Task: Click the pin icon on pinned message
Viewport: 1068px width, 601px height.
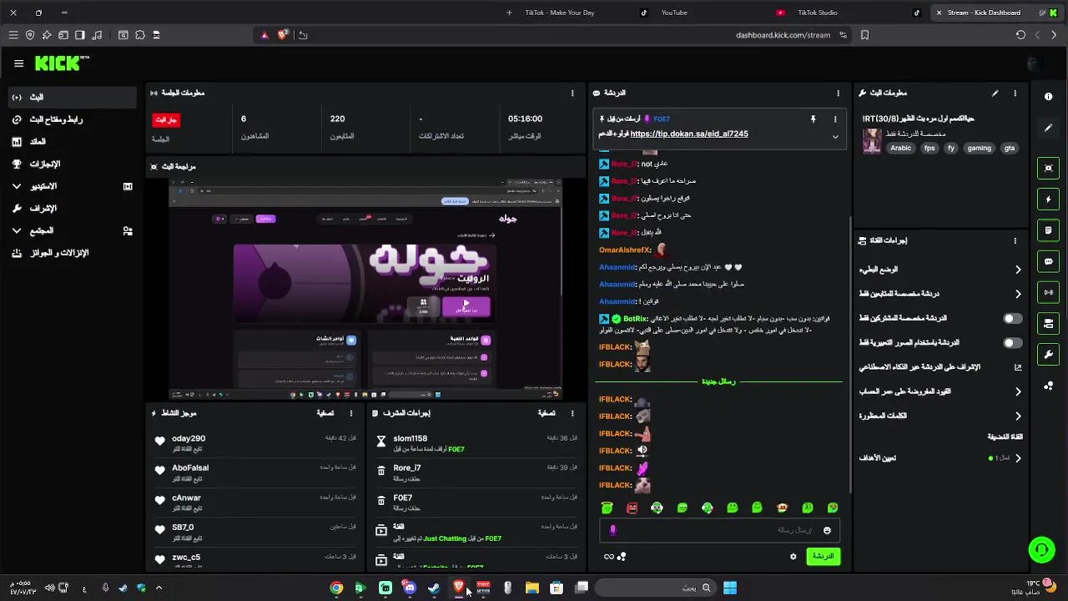Action: (813, 119)
